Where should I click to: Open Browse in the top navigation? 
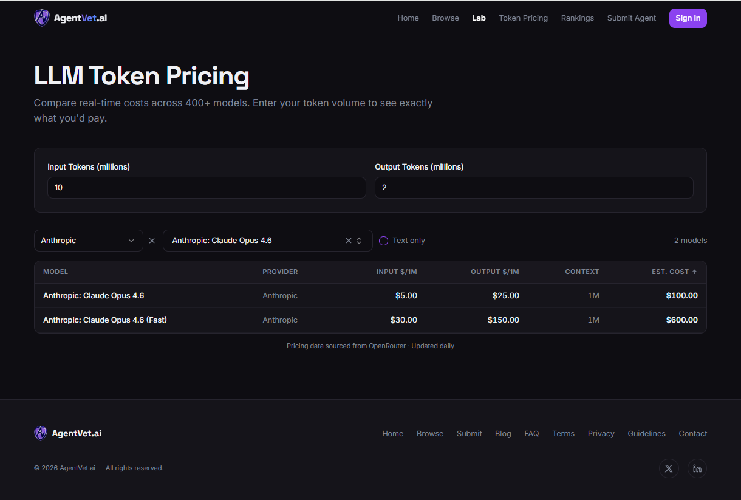coord(445,18)
